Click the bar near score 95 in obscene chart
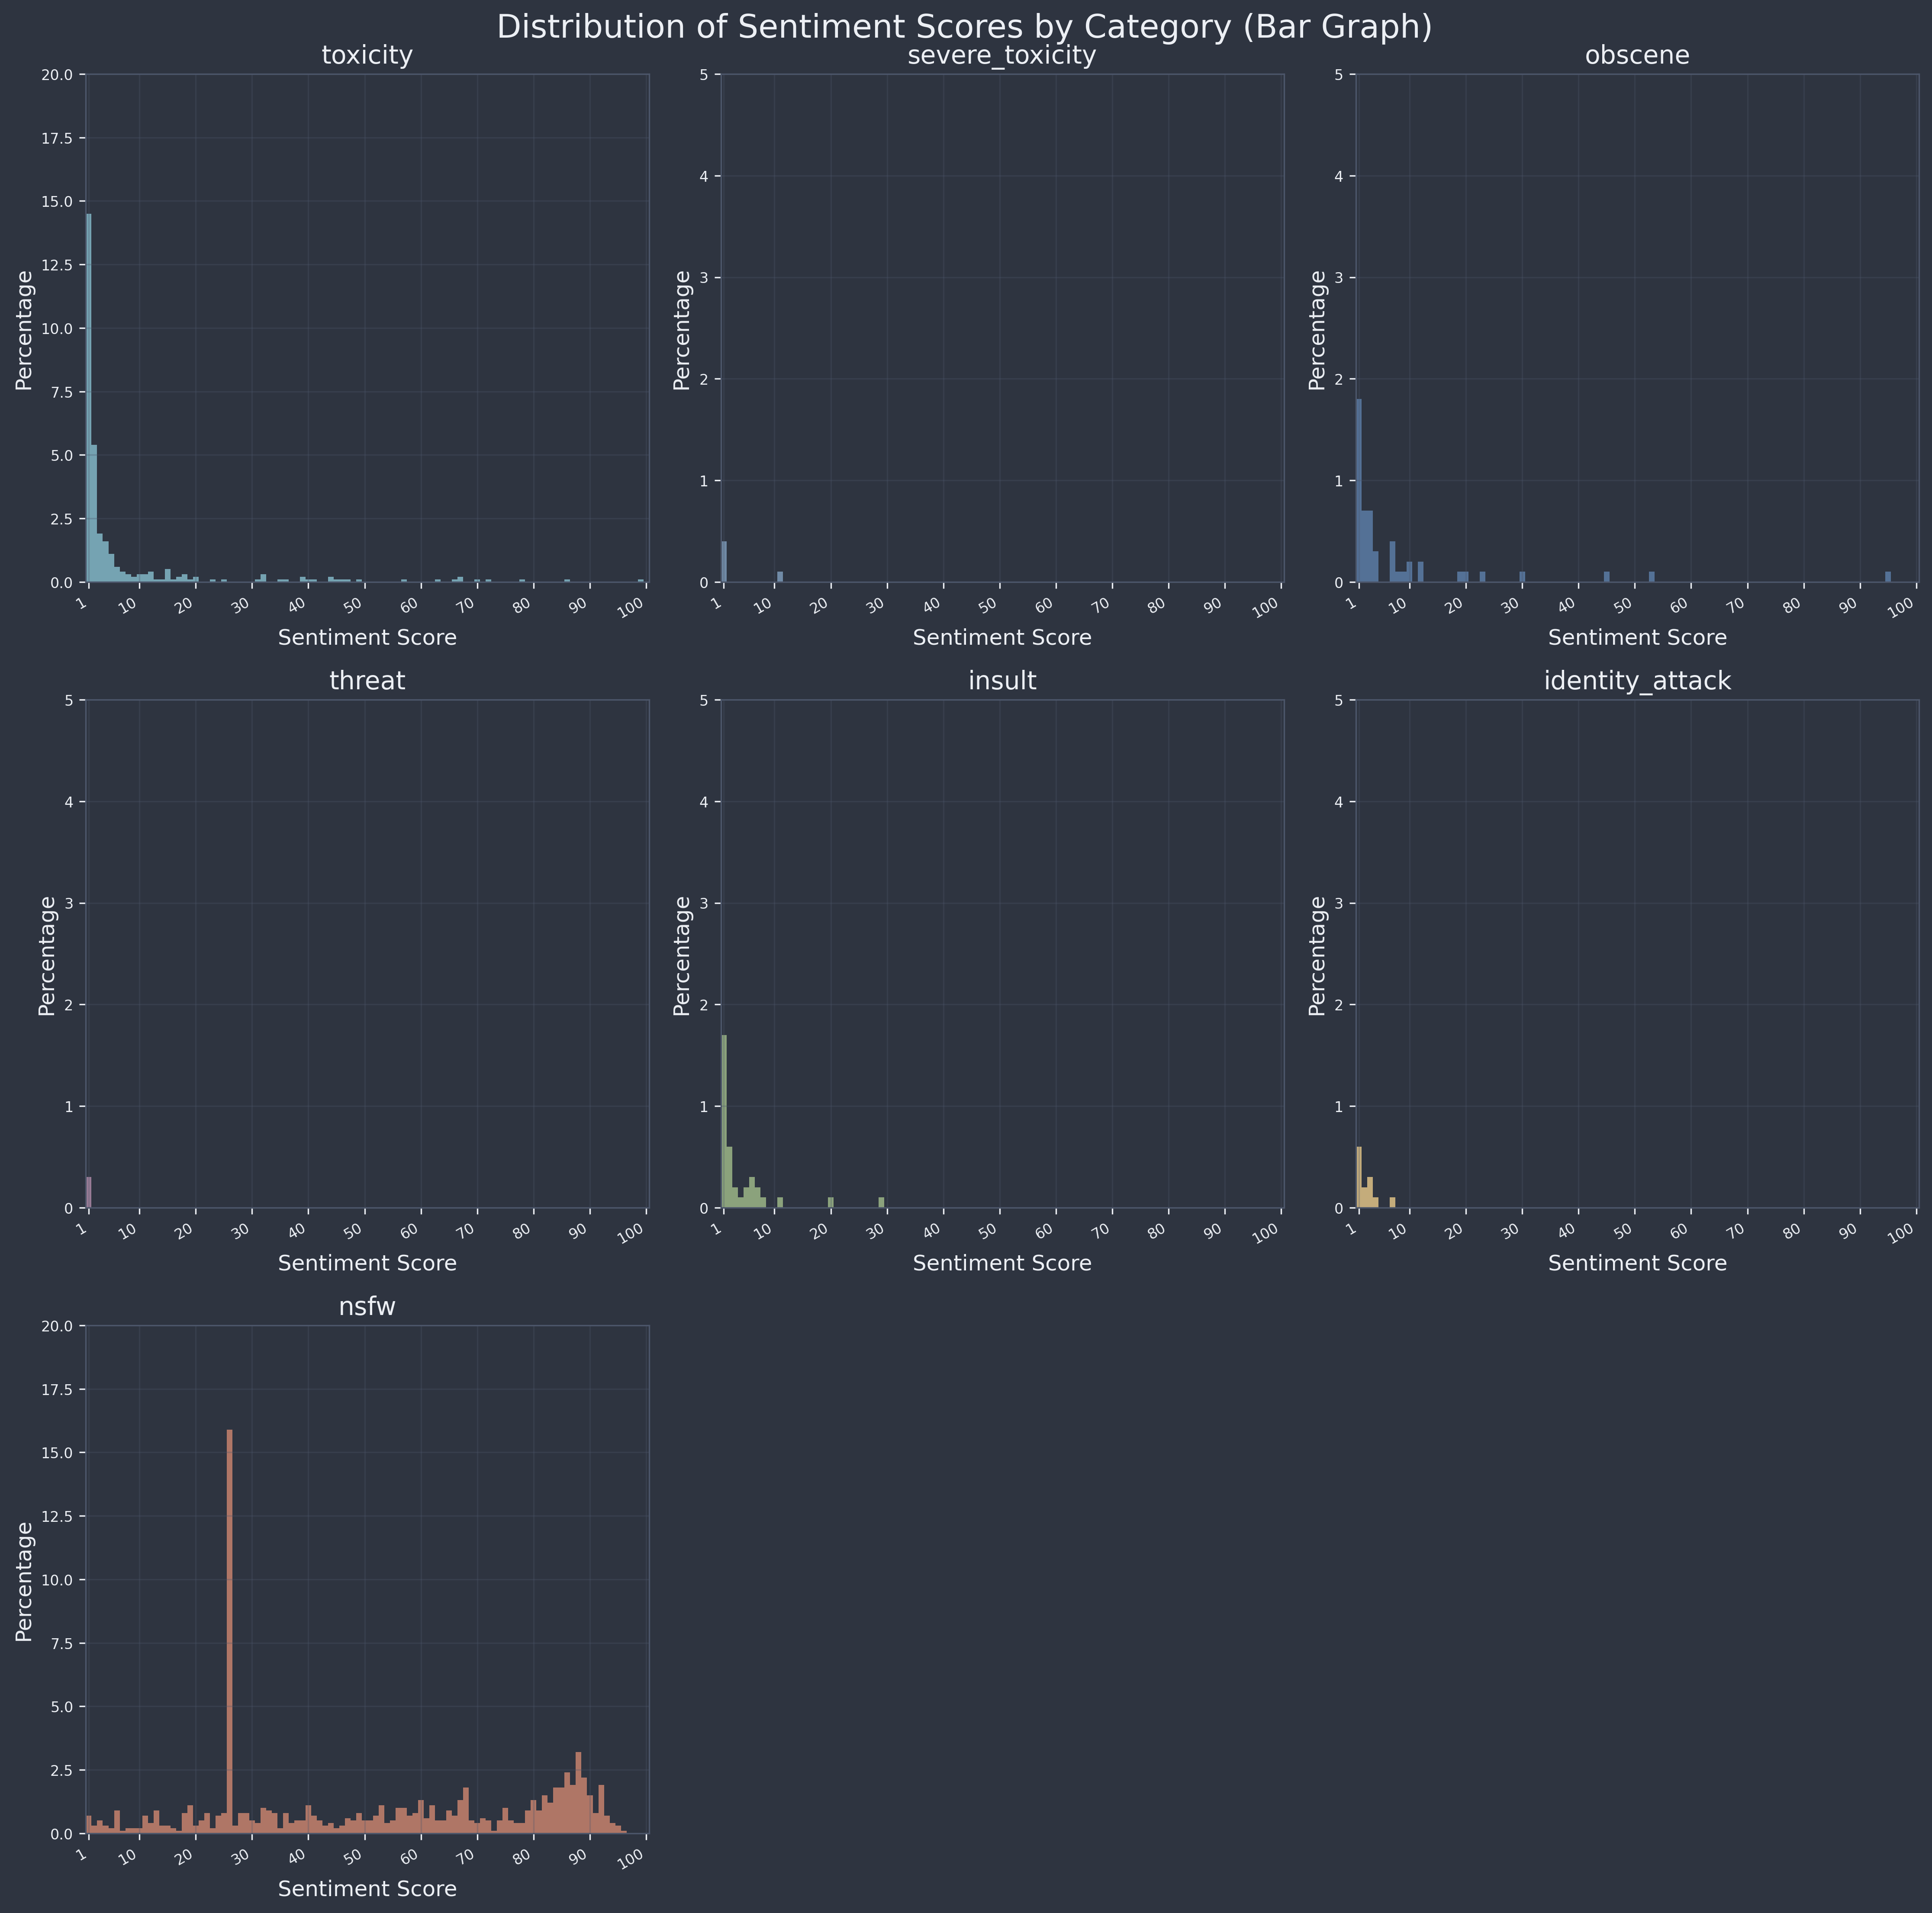 click(x=1888, y=577)
